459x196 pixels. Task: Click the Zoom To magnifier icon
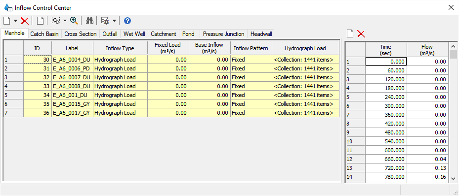pos(74,21)
